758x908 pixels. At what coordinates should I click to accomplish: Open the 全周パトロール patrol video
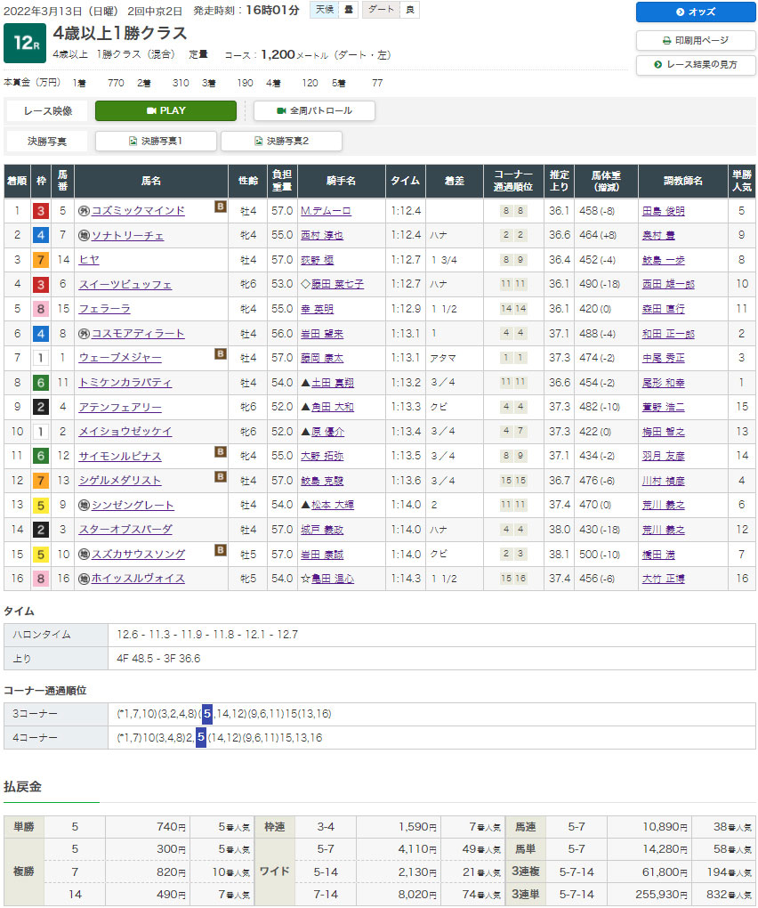pos(314,111)
